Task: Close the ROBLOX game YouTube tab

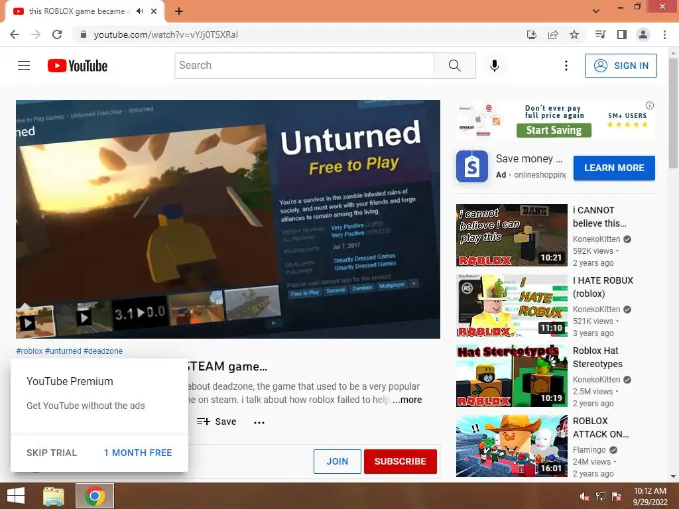Action: (x=154, y=11)
